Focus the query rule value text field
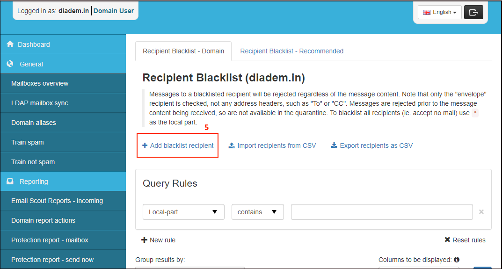The height and width of the screenshot is (269, 502). point(381,212)
